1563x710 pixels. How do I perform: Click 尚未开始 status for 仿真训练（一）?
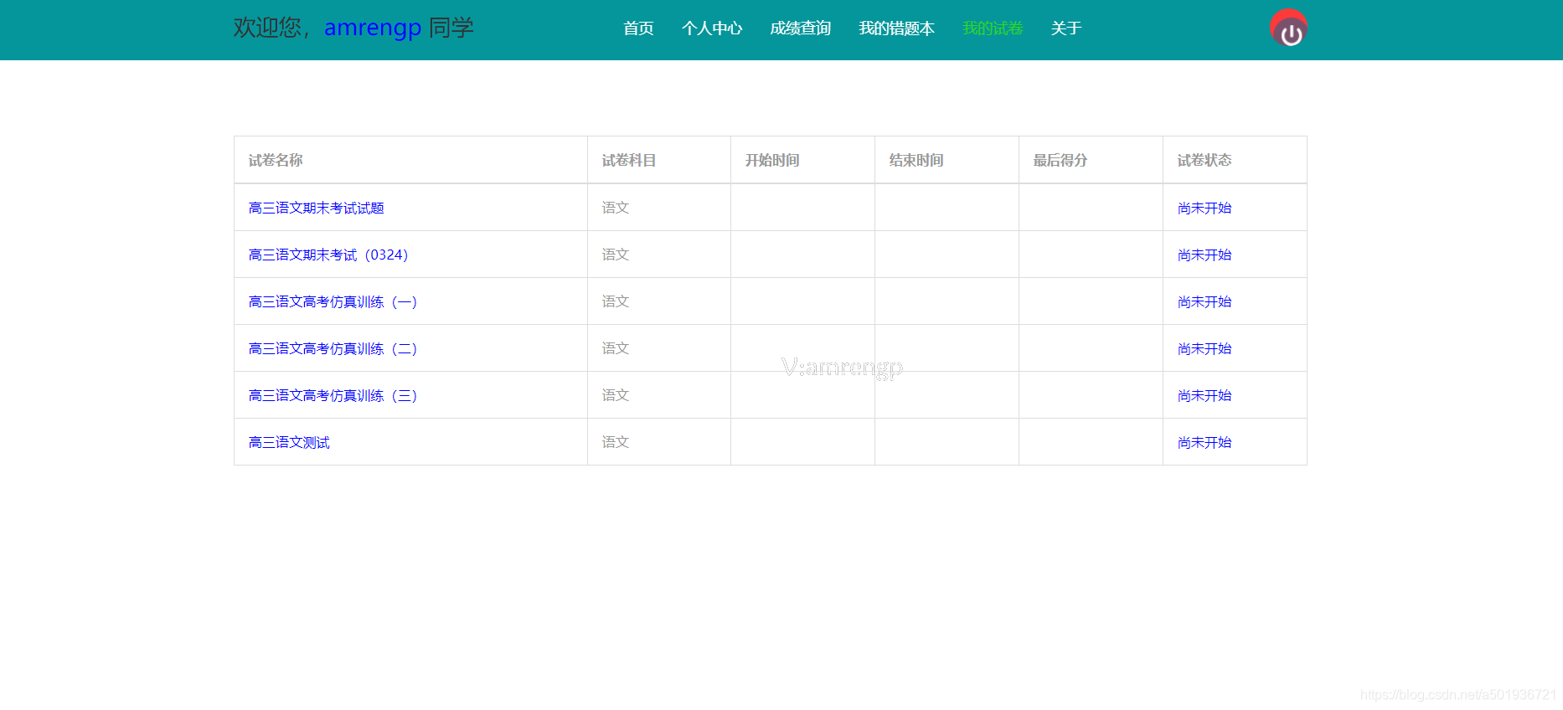coord(1204,301)
